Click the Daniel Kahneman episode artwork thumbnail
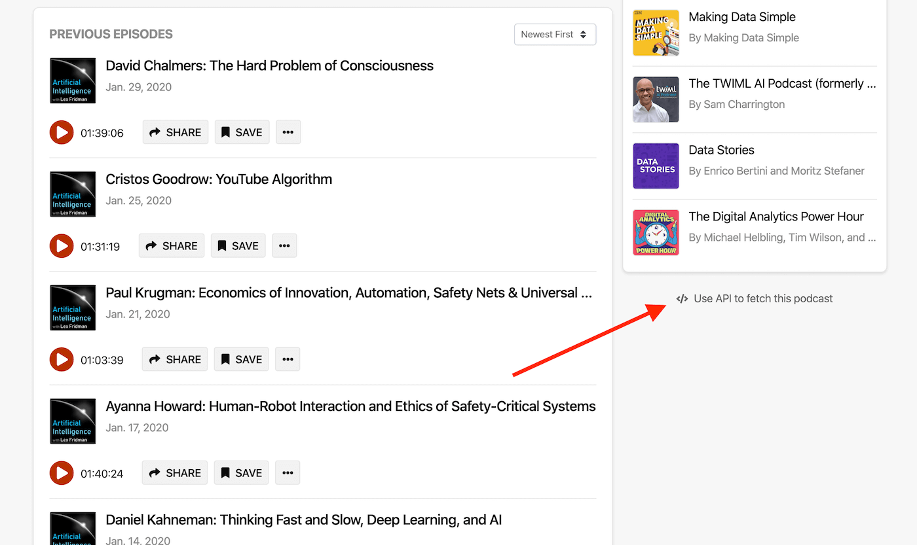The height and width of the screenshot is (545, 917). 73,529
